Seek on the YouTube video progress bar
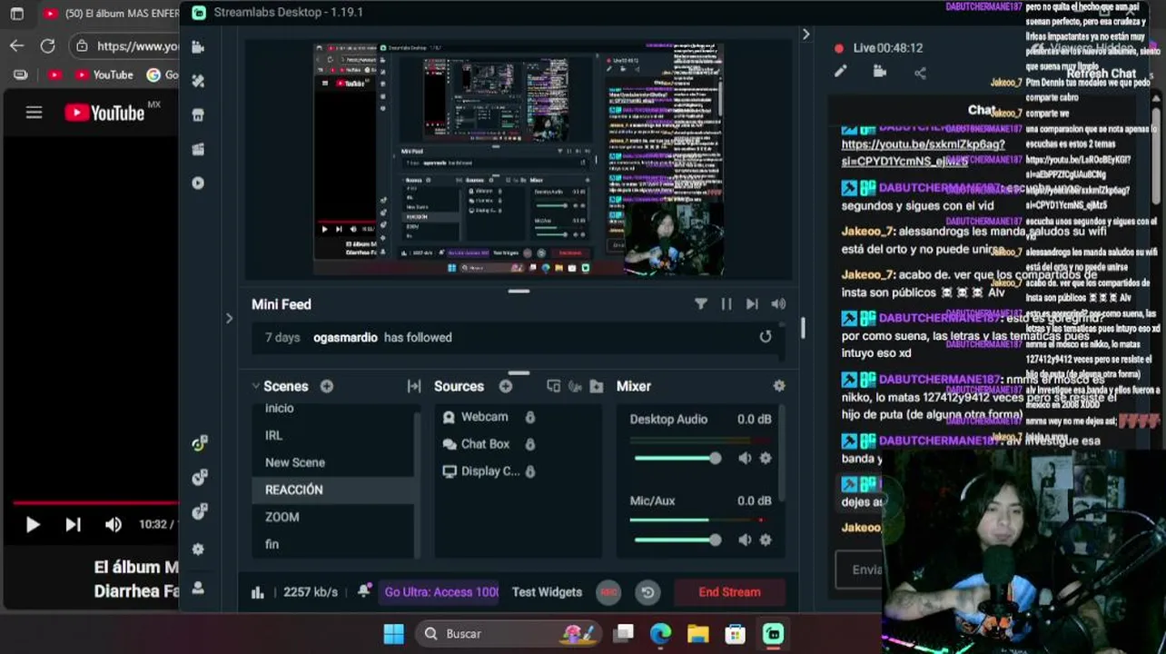Viewport: 1166px width, 654px height. point(95,502)
